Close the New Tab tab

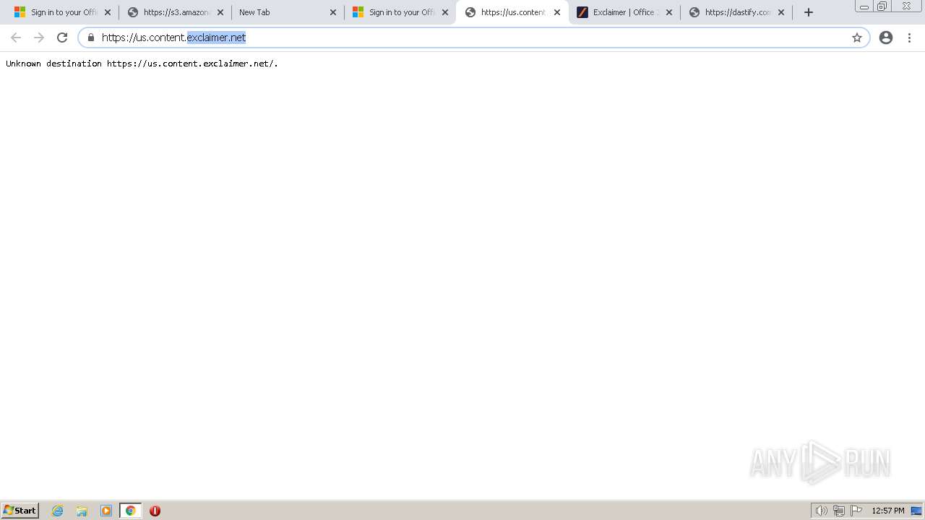point(333,12)
